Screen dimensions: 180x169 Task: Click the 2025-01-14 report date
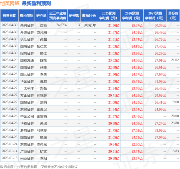point(10,151)
